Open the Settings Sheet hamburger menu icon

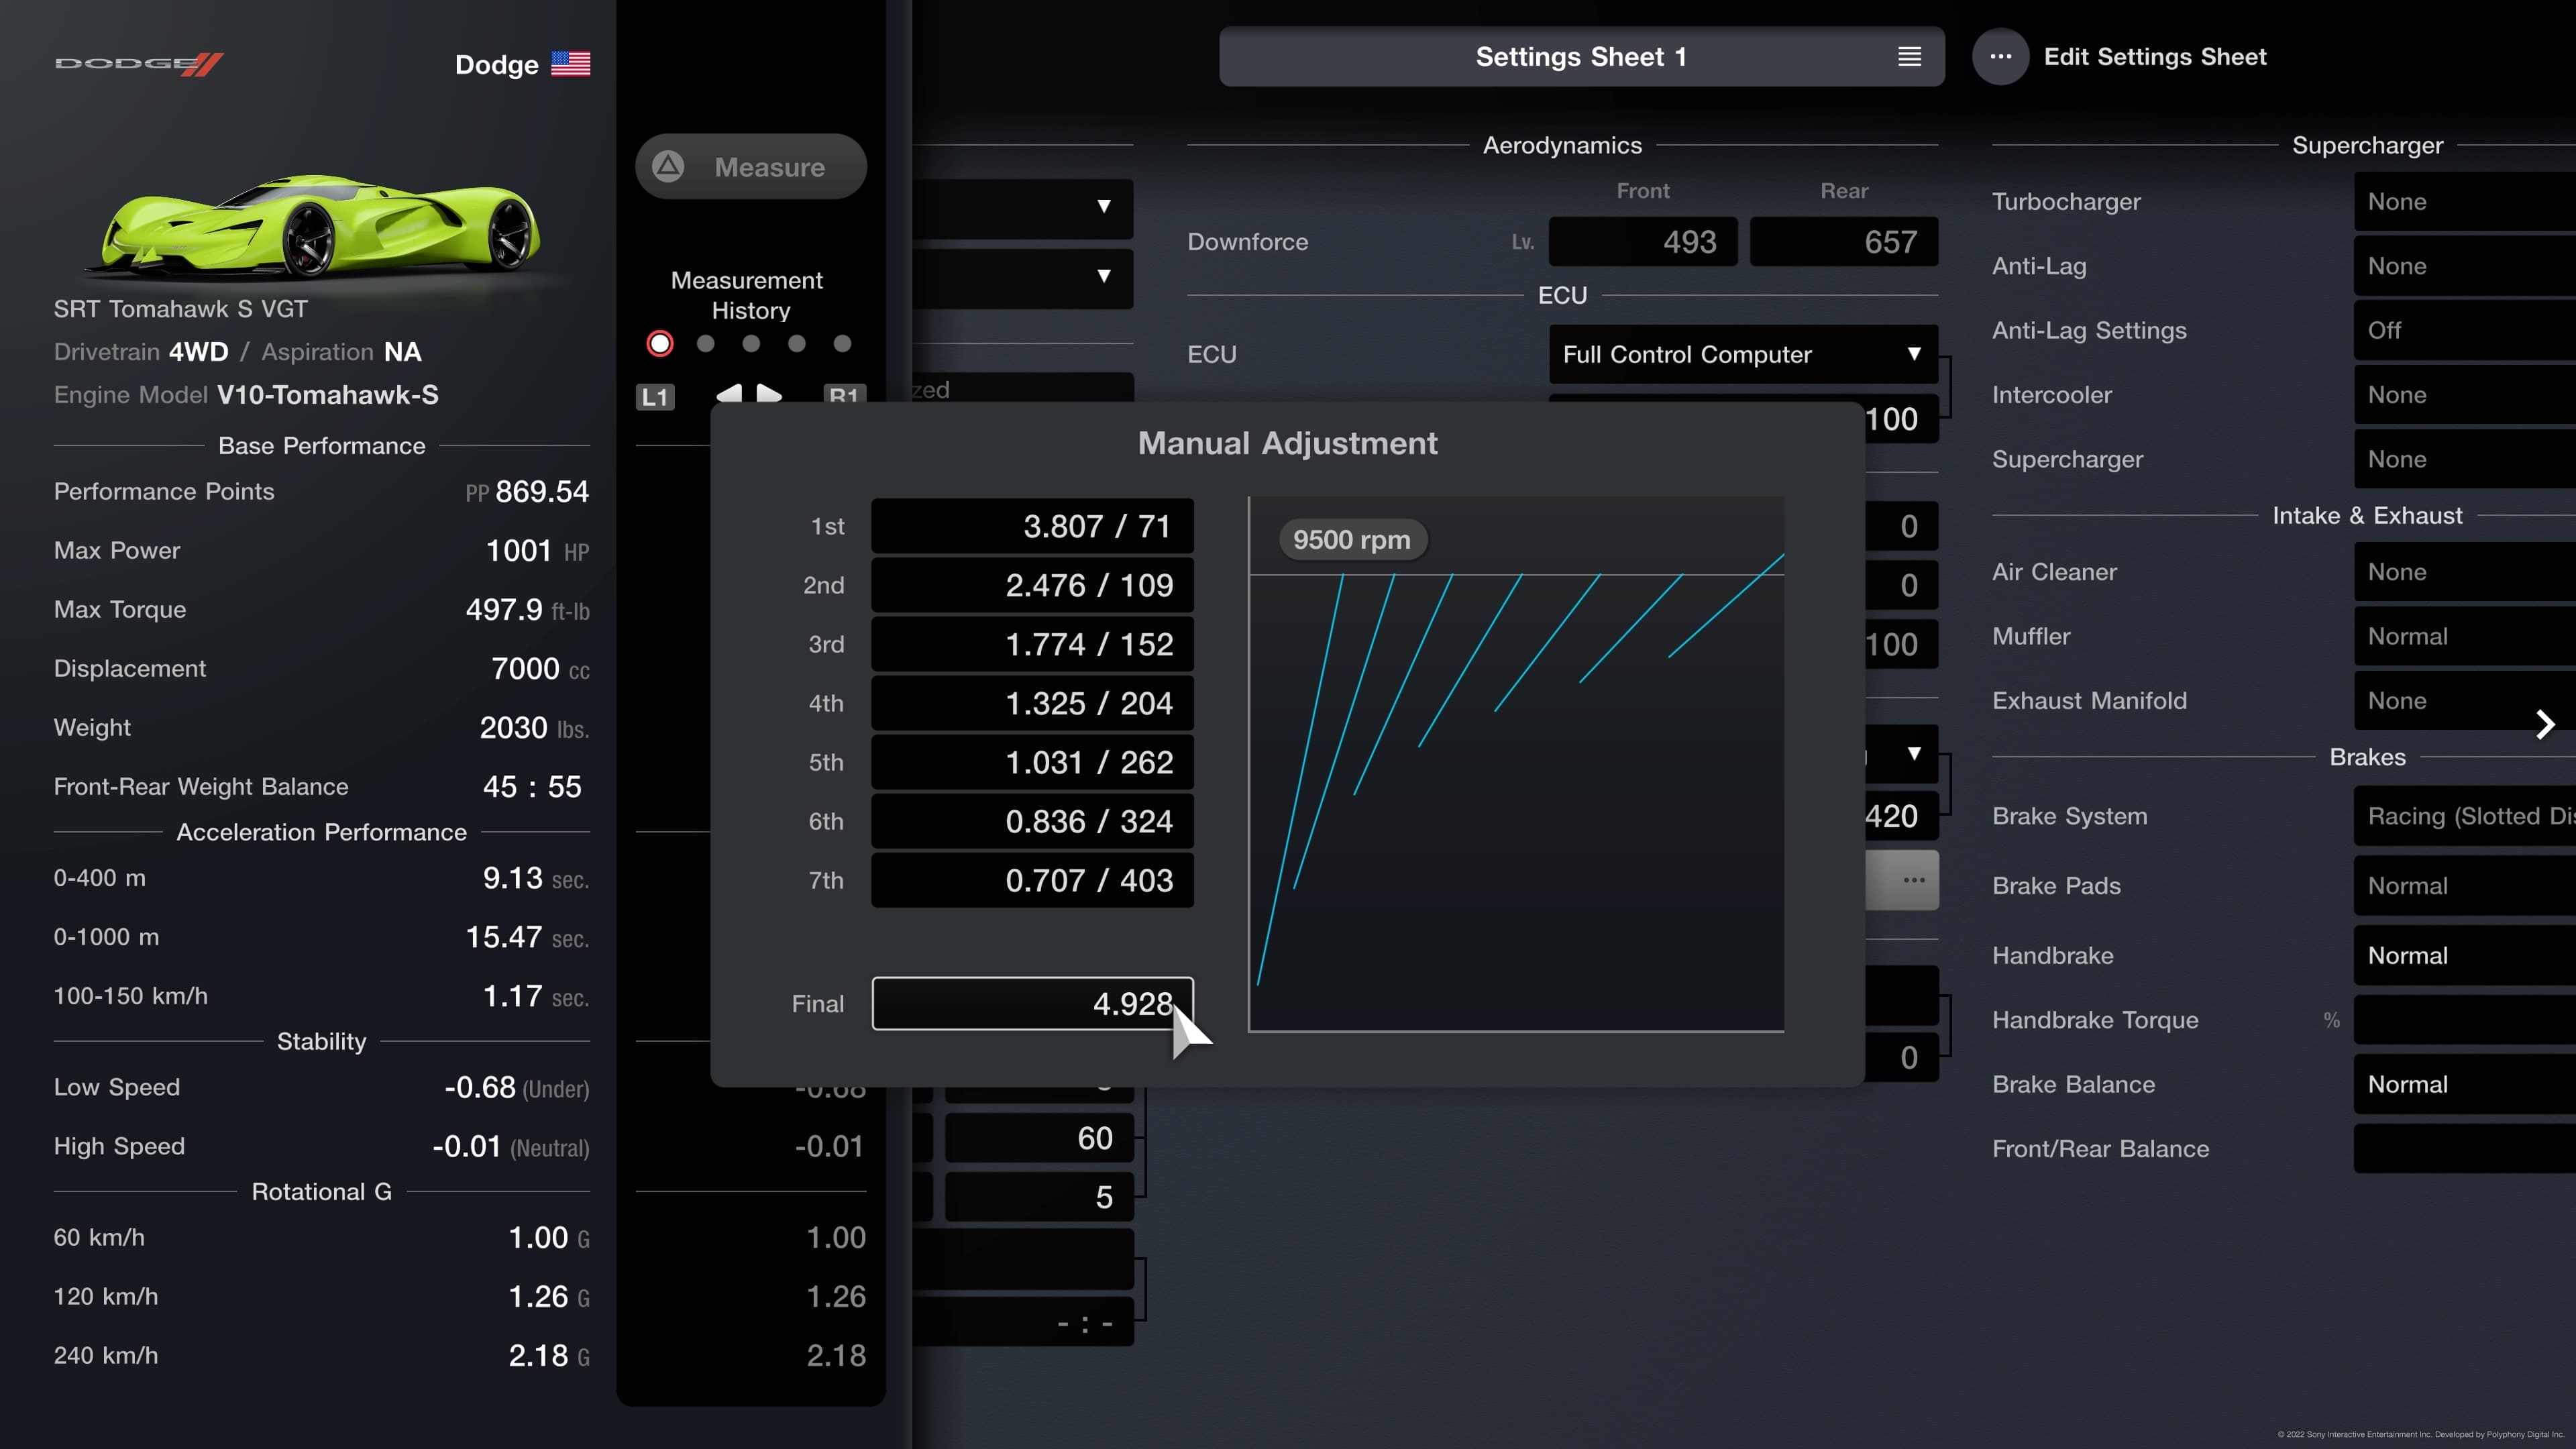pos(1909,57)
